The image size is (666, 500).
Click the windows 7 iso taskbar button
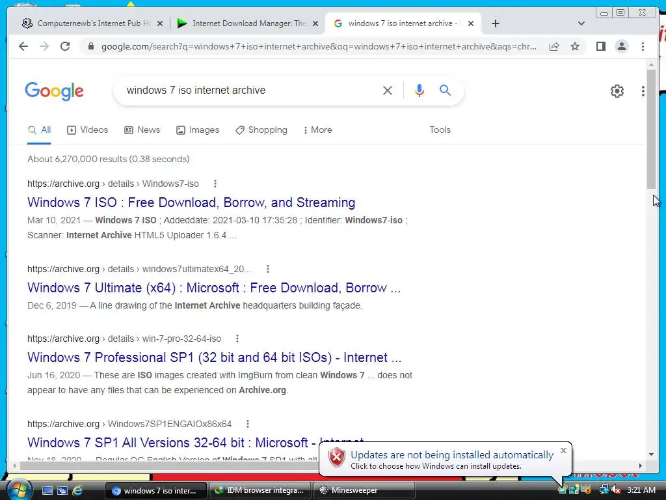(156, 490)
